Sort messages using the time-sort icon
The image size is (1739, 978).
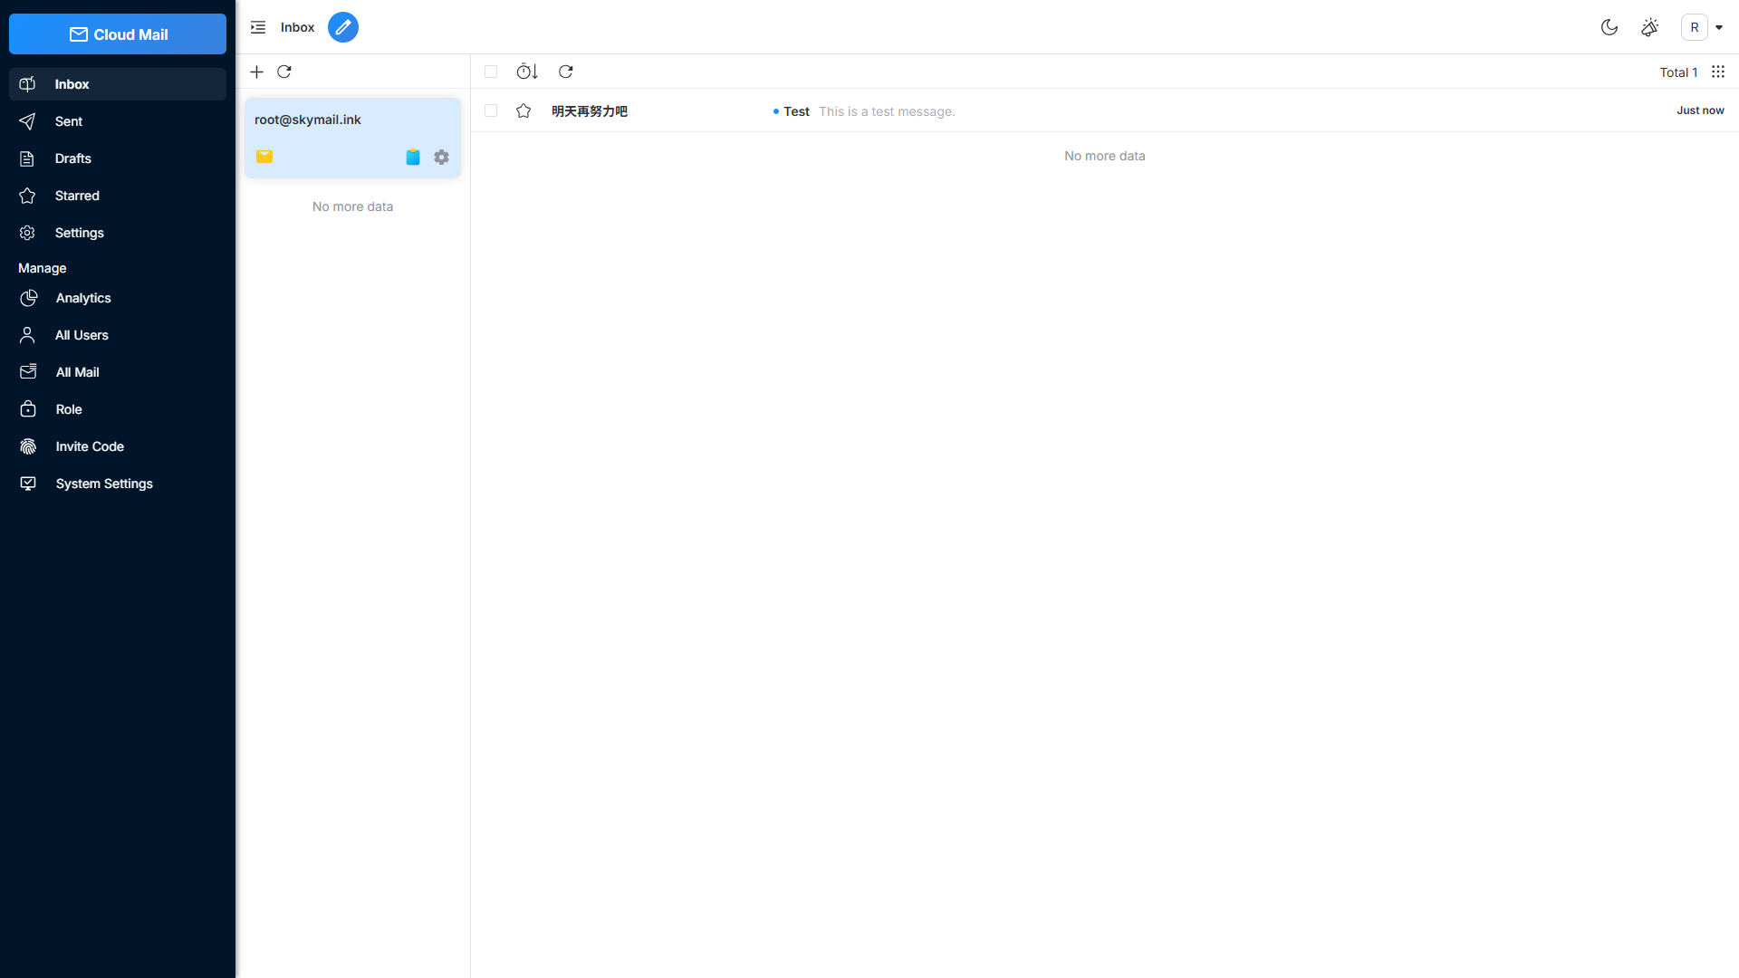526,72
